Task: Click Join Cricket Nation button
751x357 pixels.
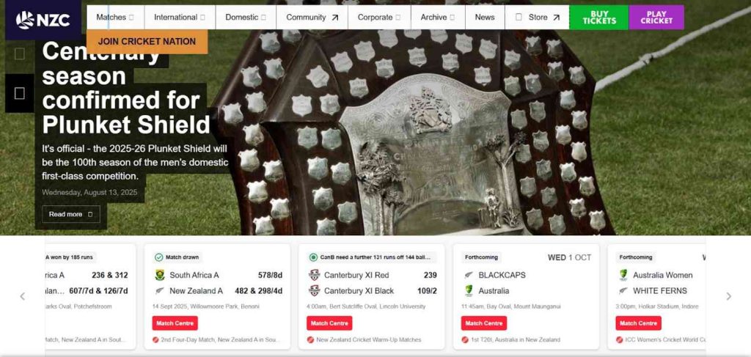Action: 147,42
